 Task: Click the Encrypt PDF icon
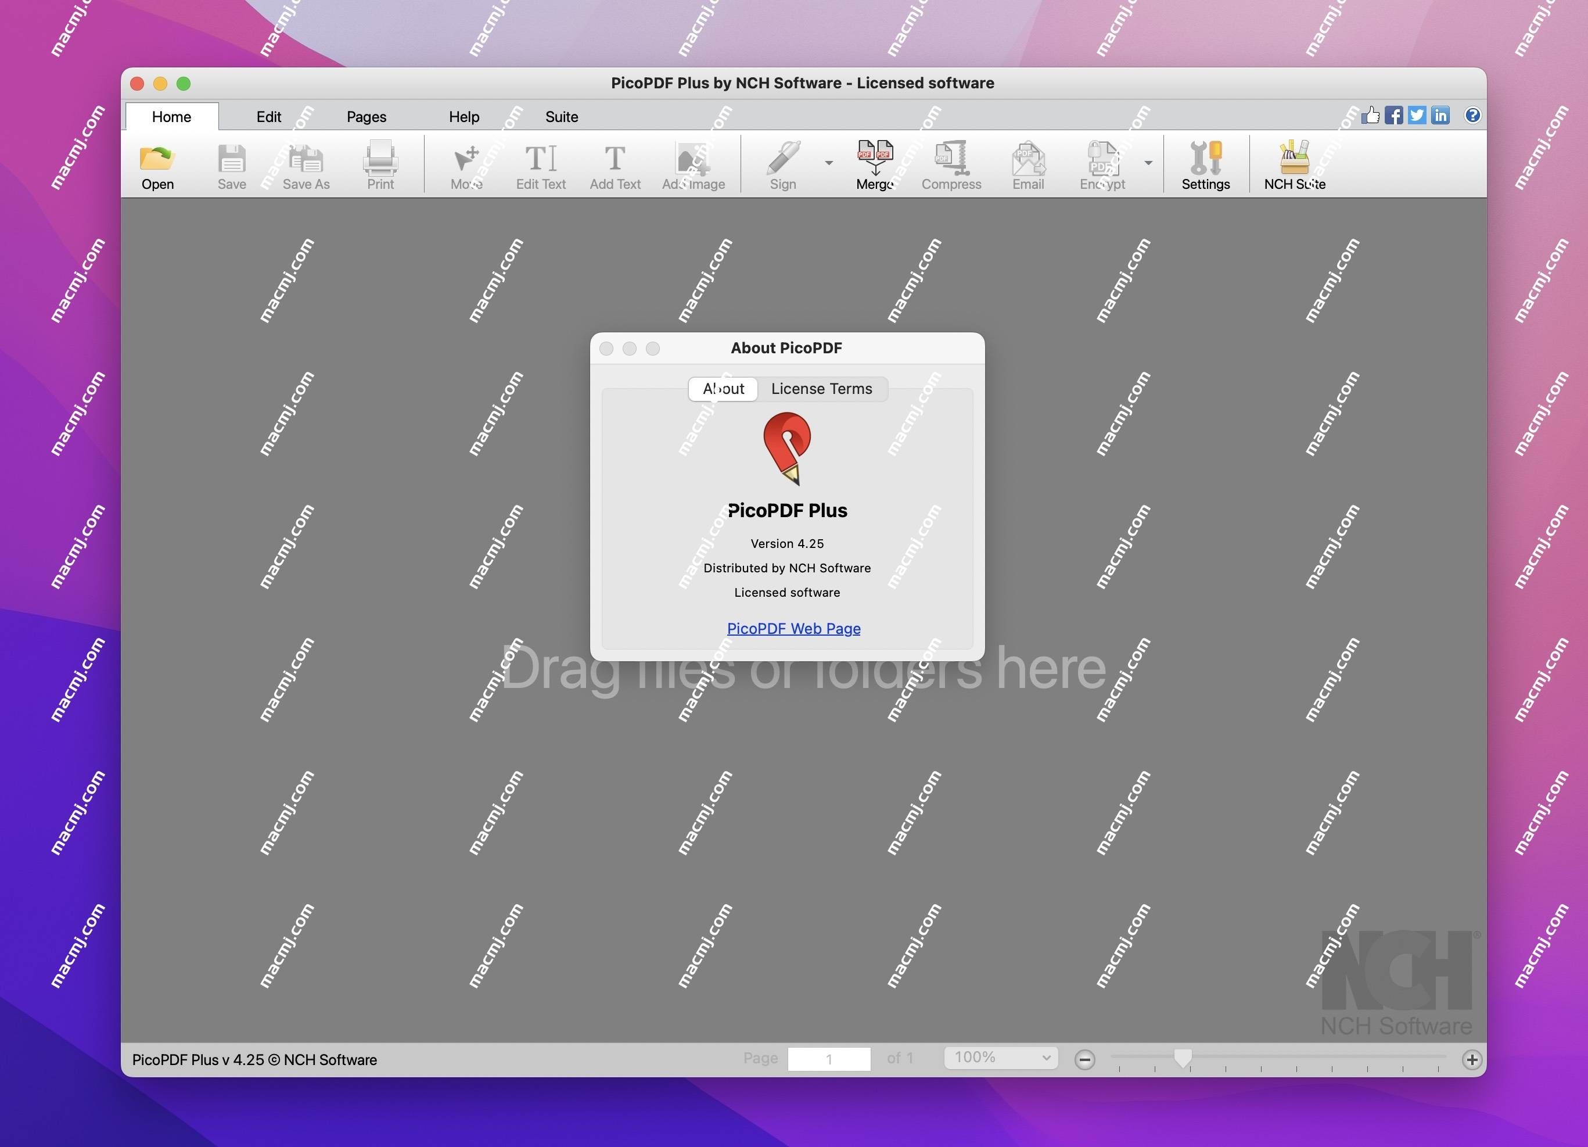(x=1102, y=166)
